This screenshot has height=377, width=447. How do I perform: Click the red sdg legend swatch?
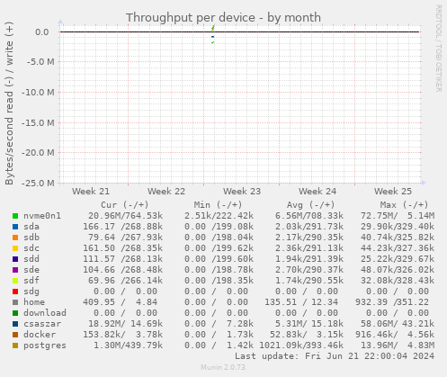coord(15,292)
